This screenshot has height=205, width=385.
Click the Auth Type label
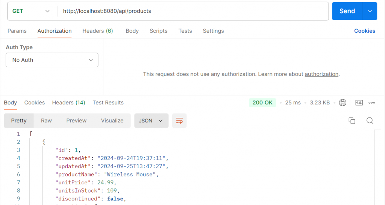(19, 47)
